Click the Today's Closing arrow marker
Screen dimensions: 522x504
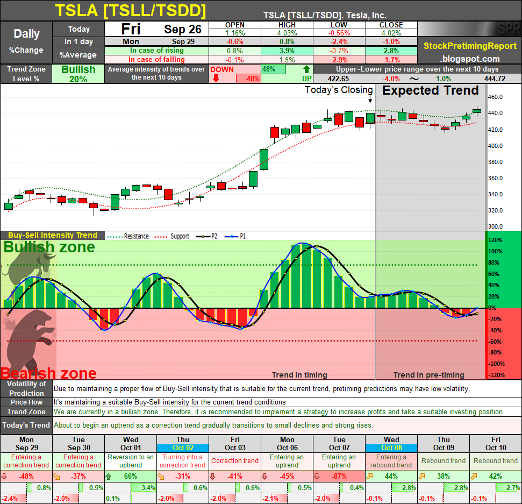pyautogui.click(x=370, y=100)
